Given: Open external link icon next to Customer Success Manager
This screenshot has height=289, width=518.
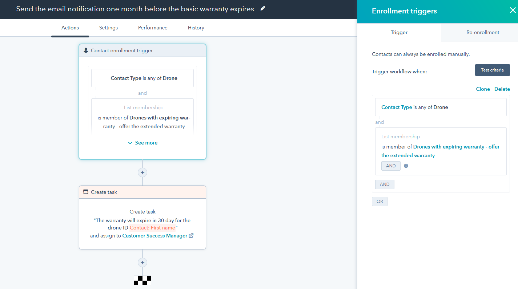Looking at the screenshot, I should tap(191, 236).
